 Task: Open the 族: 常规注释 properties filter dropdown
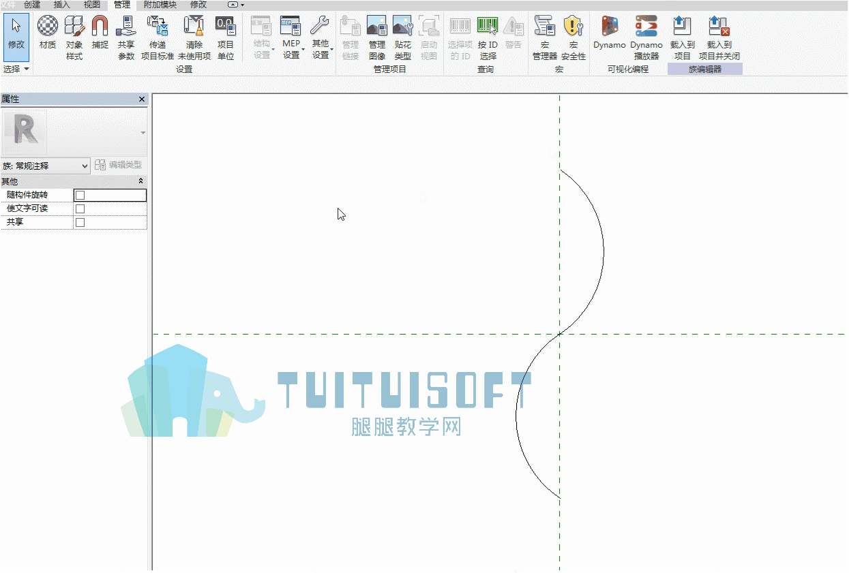point(46,166)
